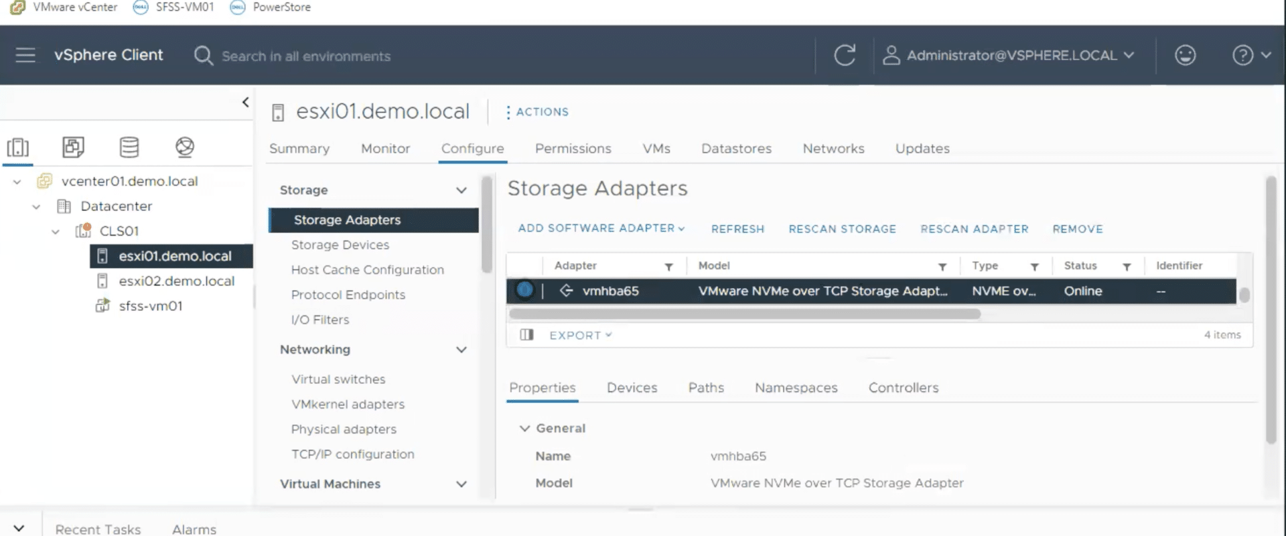Viewport: 1286px width, 536px height.
Task: Switch to the Controllers adapter tab
Action: click(903, 388)
